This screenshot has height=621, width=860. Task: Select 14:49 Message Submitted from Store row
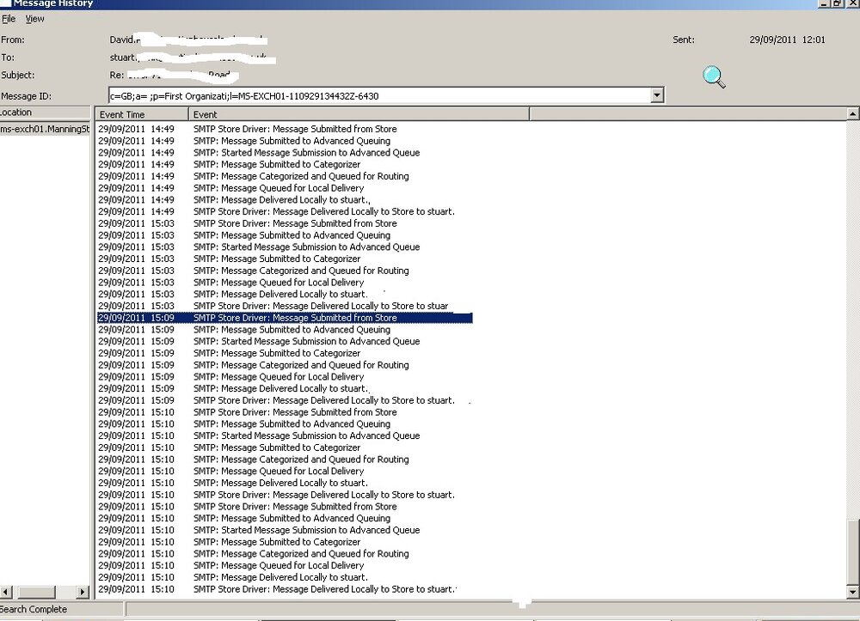pos(248,129)
